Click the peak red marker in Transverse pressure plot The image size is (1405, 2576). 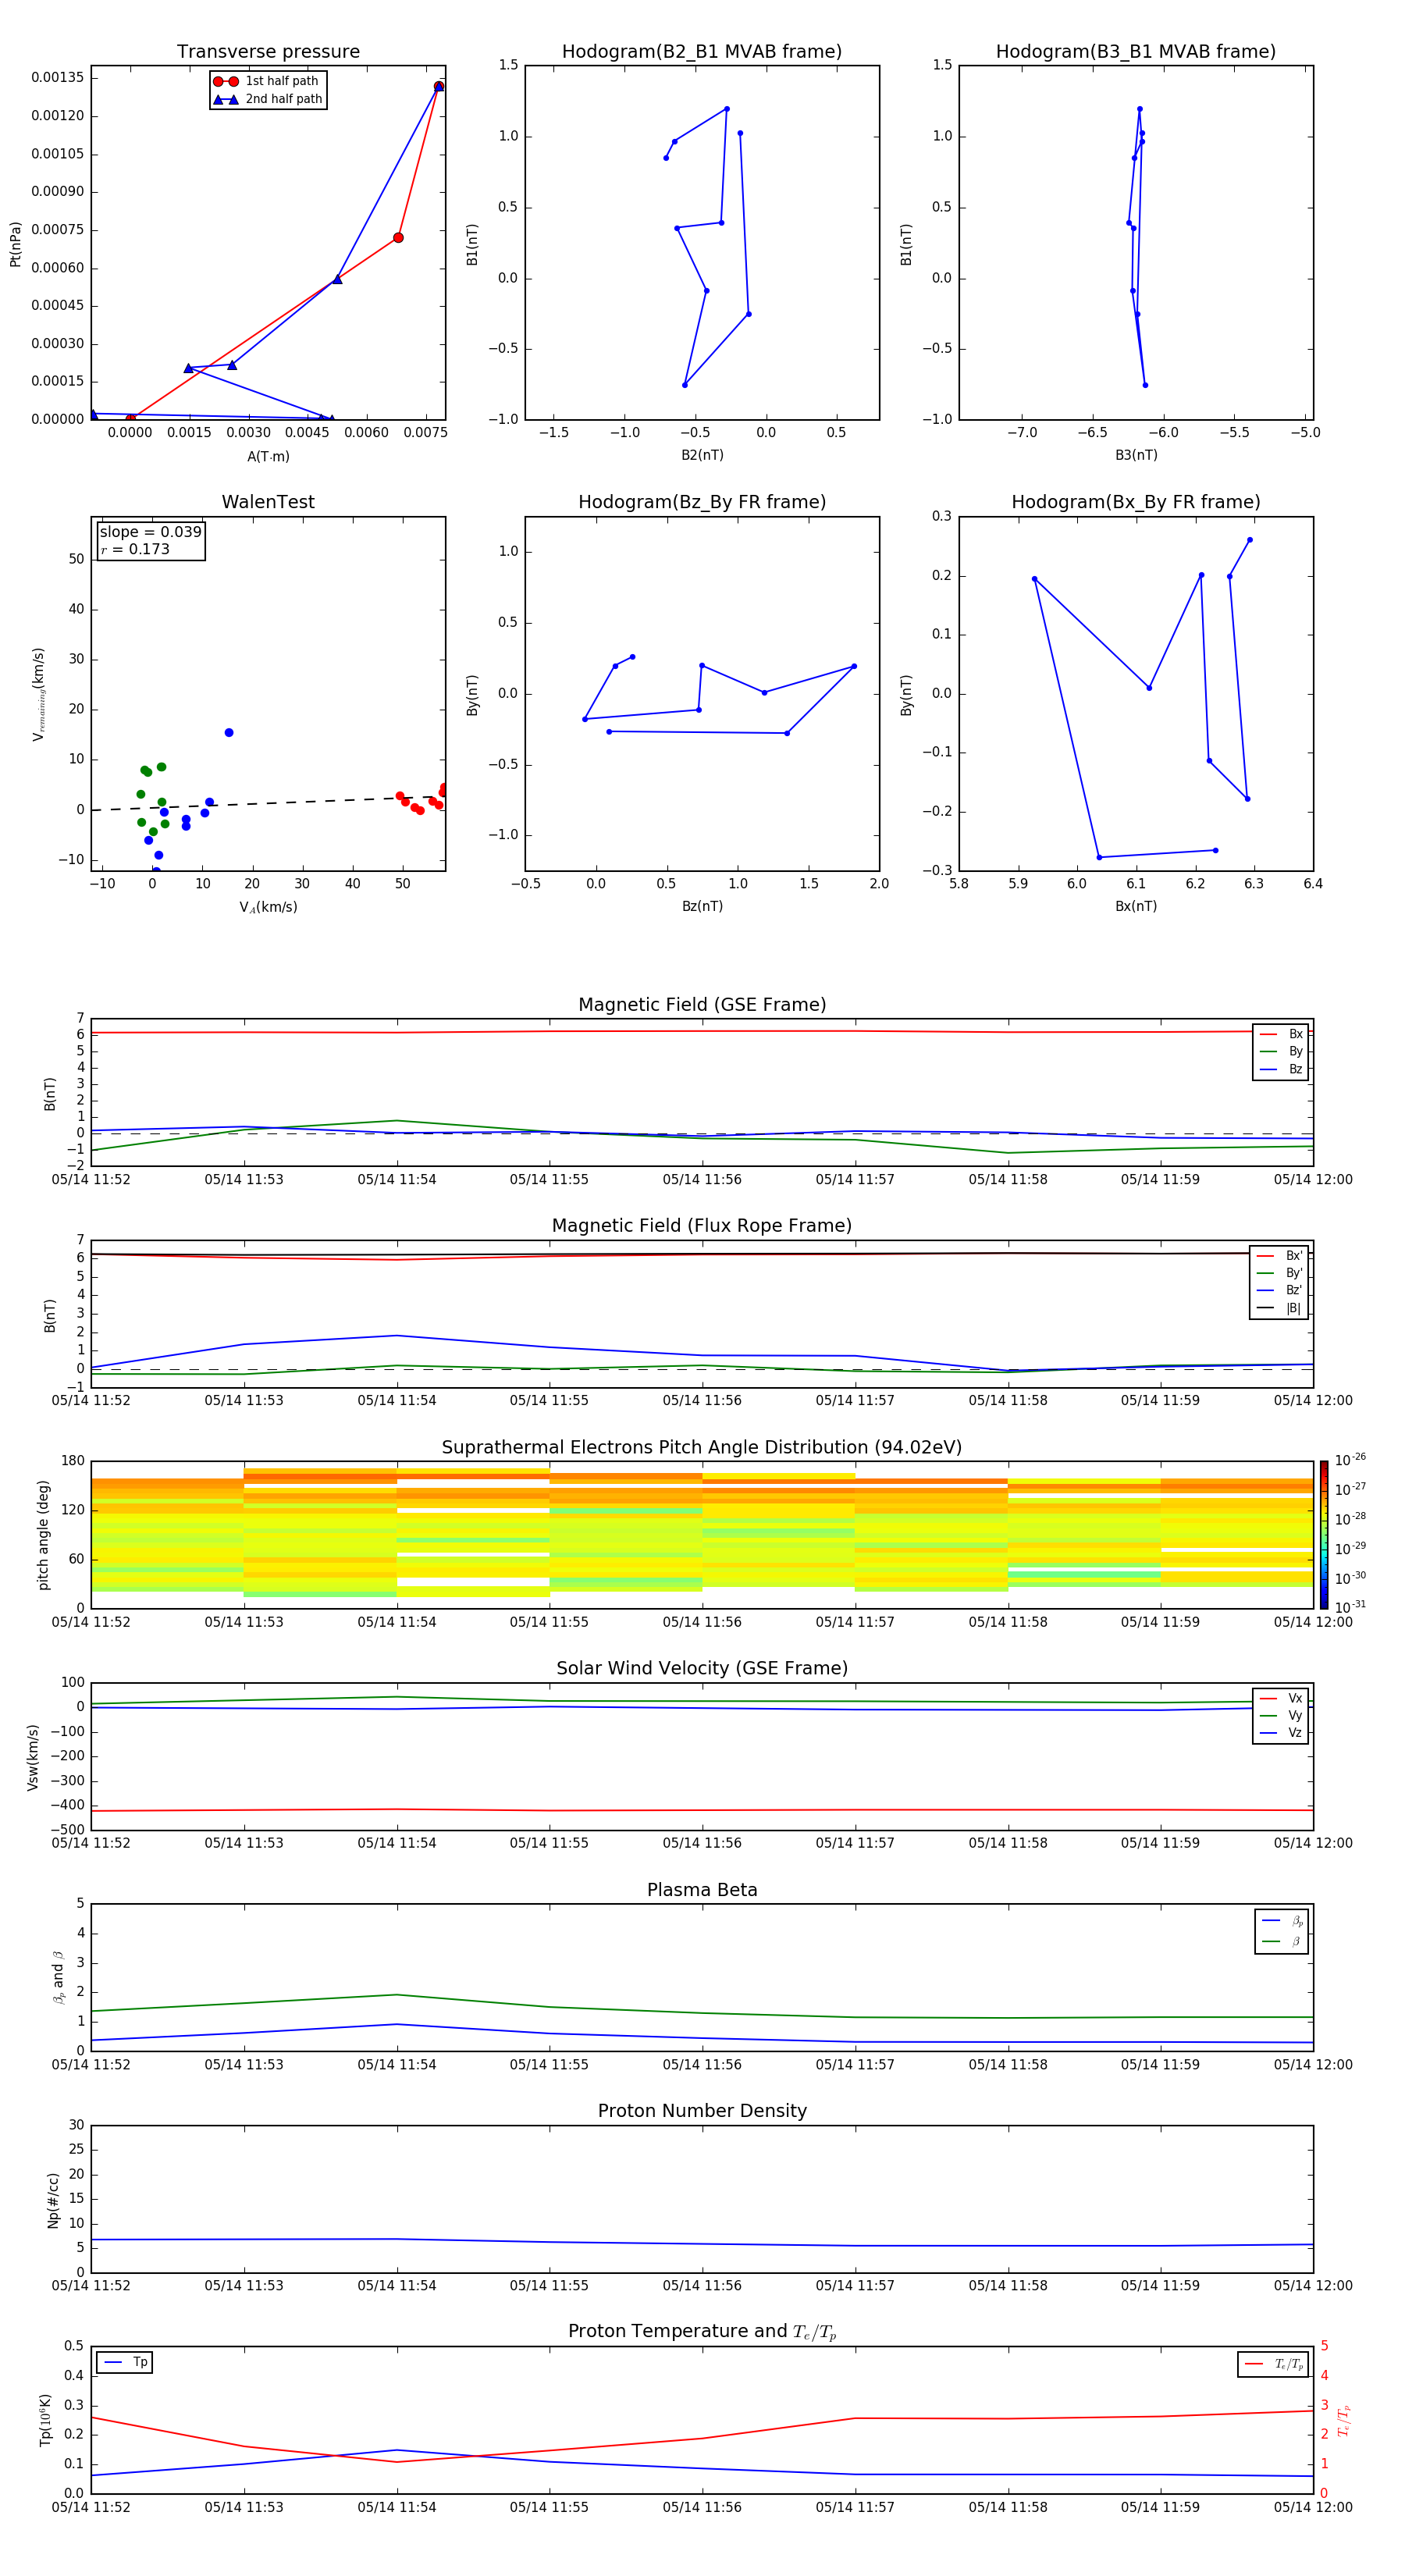(438, 87)
